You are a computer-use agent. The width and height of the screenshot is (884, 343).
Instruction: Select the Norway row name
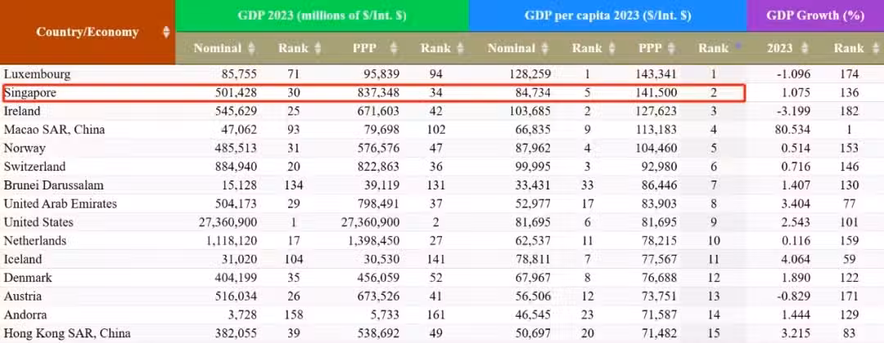coord(25,148)
